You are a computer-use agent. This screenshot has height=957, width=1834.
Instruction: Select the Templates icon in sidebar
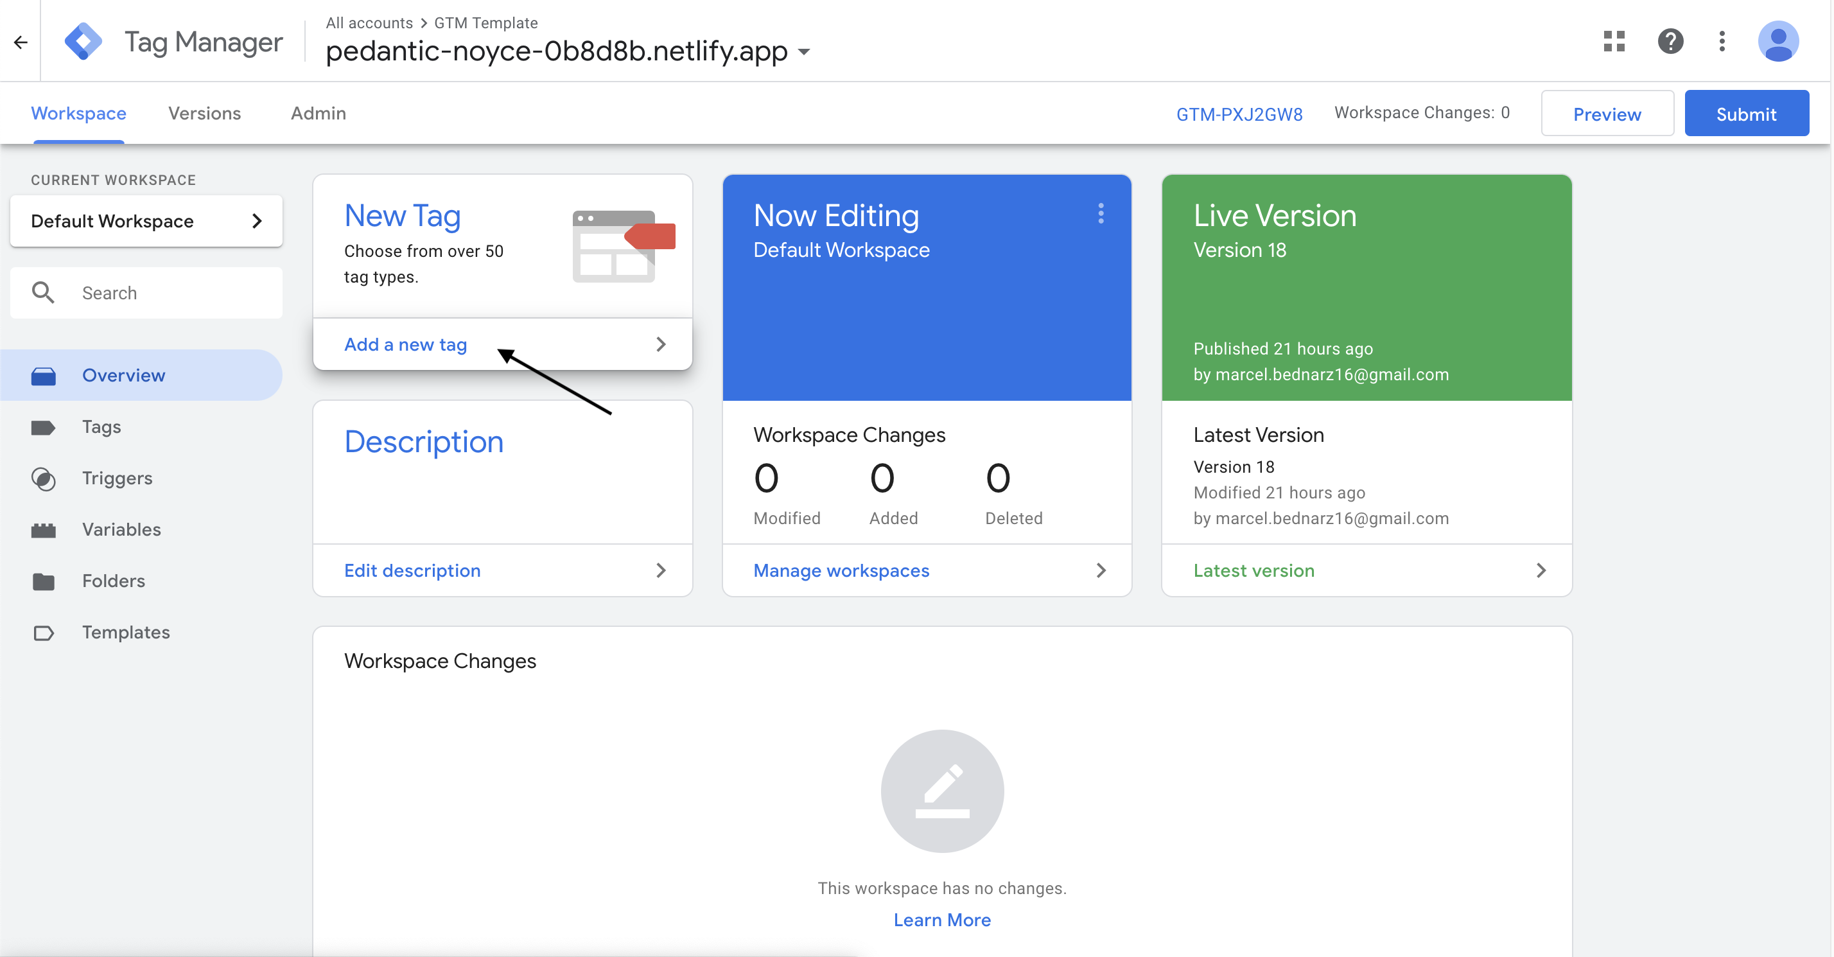coord(44,632)
